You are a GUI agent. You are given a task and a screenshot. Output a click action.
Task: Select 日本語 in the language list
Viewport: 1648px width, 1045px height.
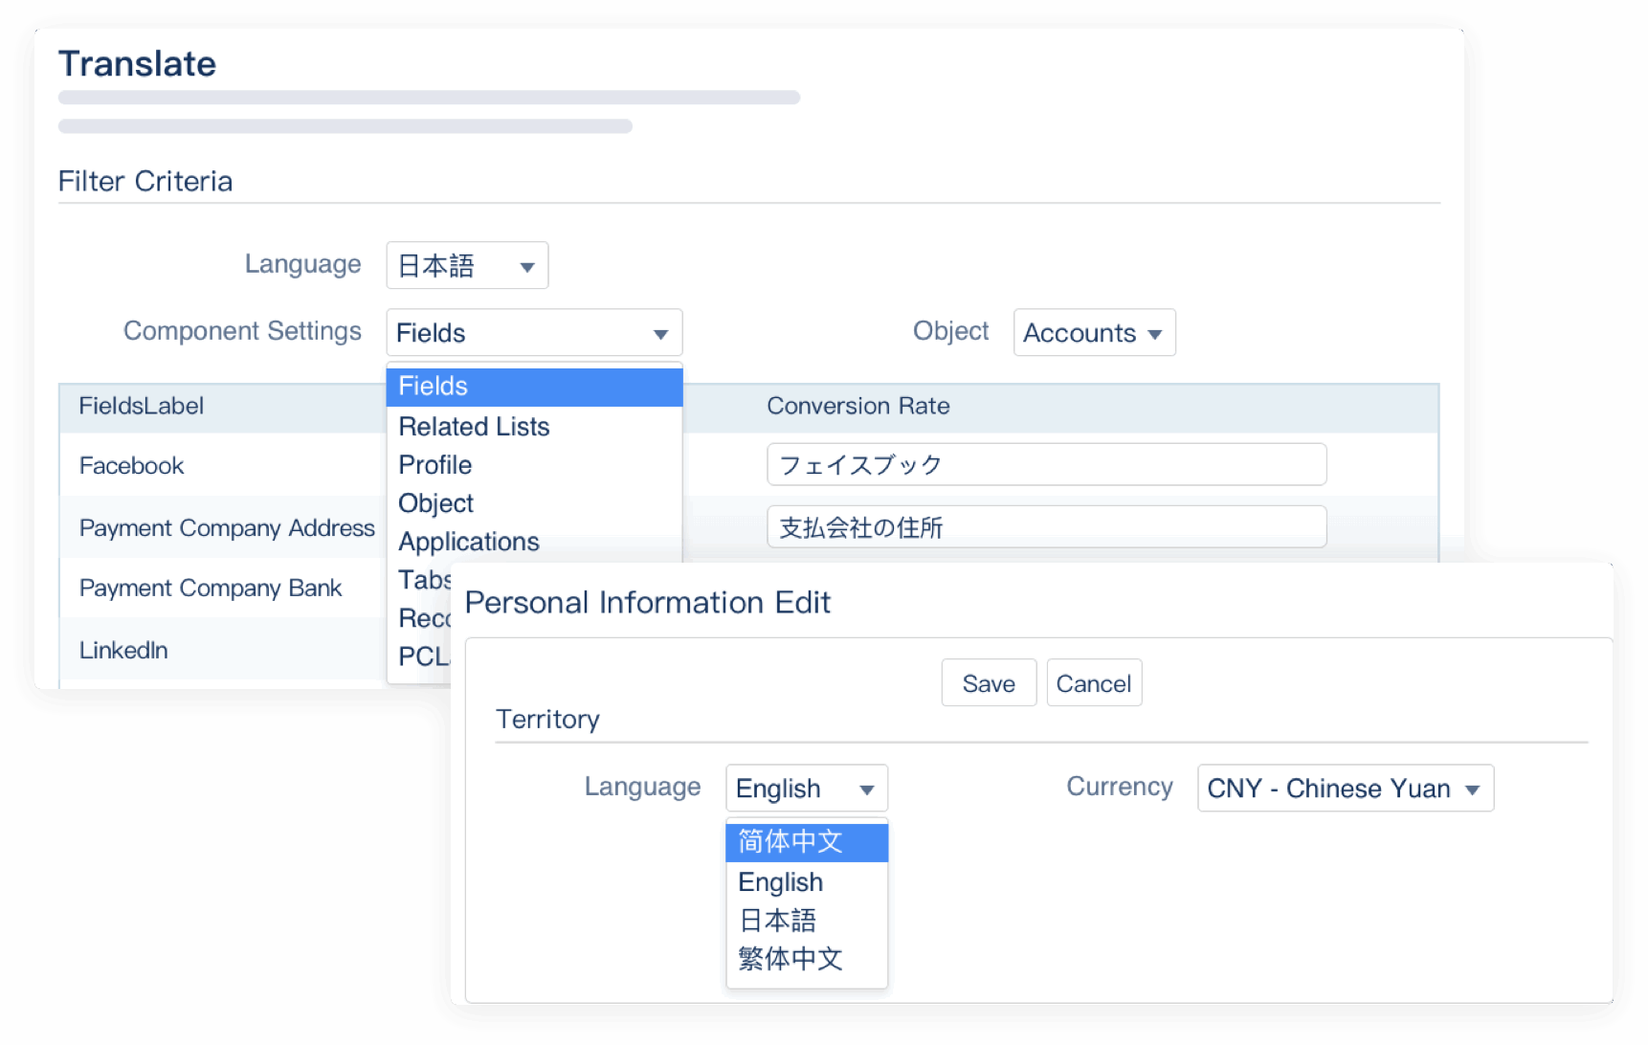[778, 921]
